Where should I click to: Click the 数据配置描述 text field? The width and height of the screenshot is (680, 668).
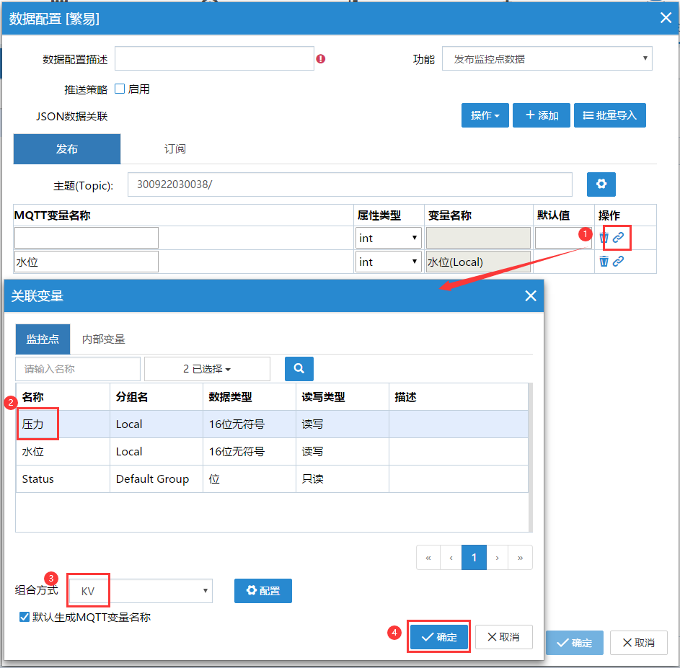click(x=214, y=59)
